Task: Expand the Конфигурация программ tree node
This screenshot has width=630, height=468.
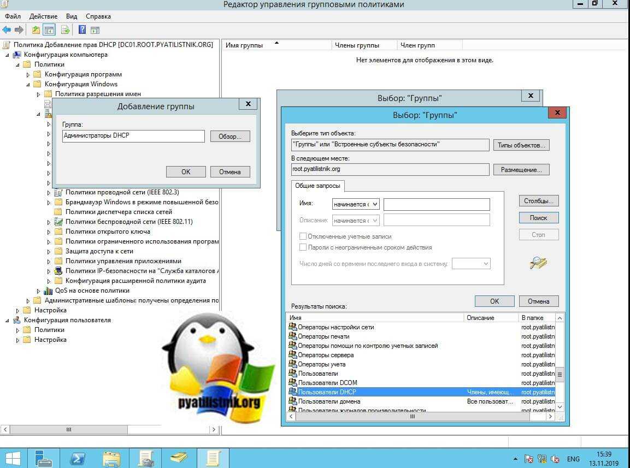Action: pyautogui.click(x=28, y=74)
